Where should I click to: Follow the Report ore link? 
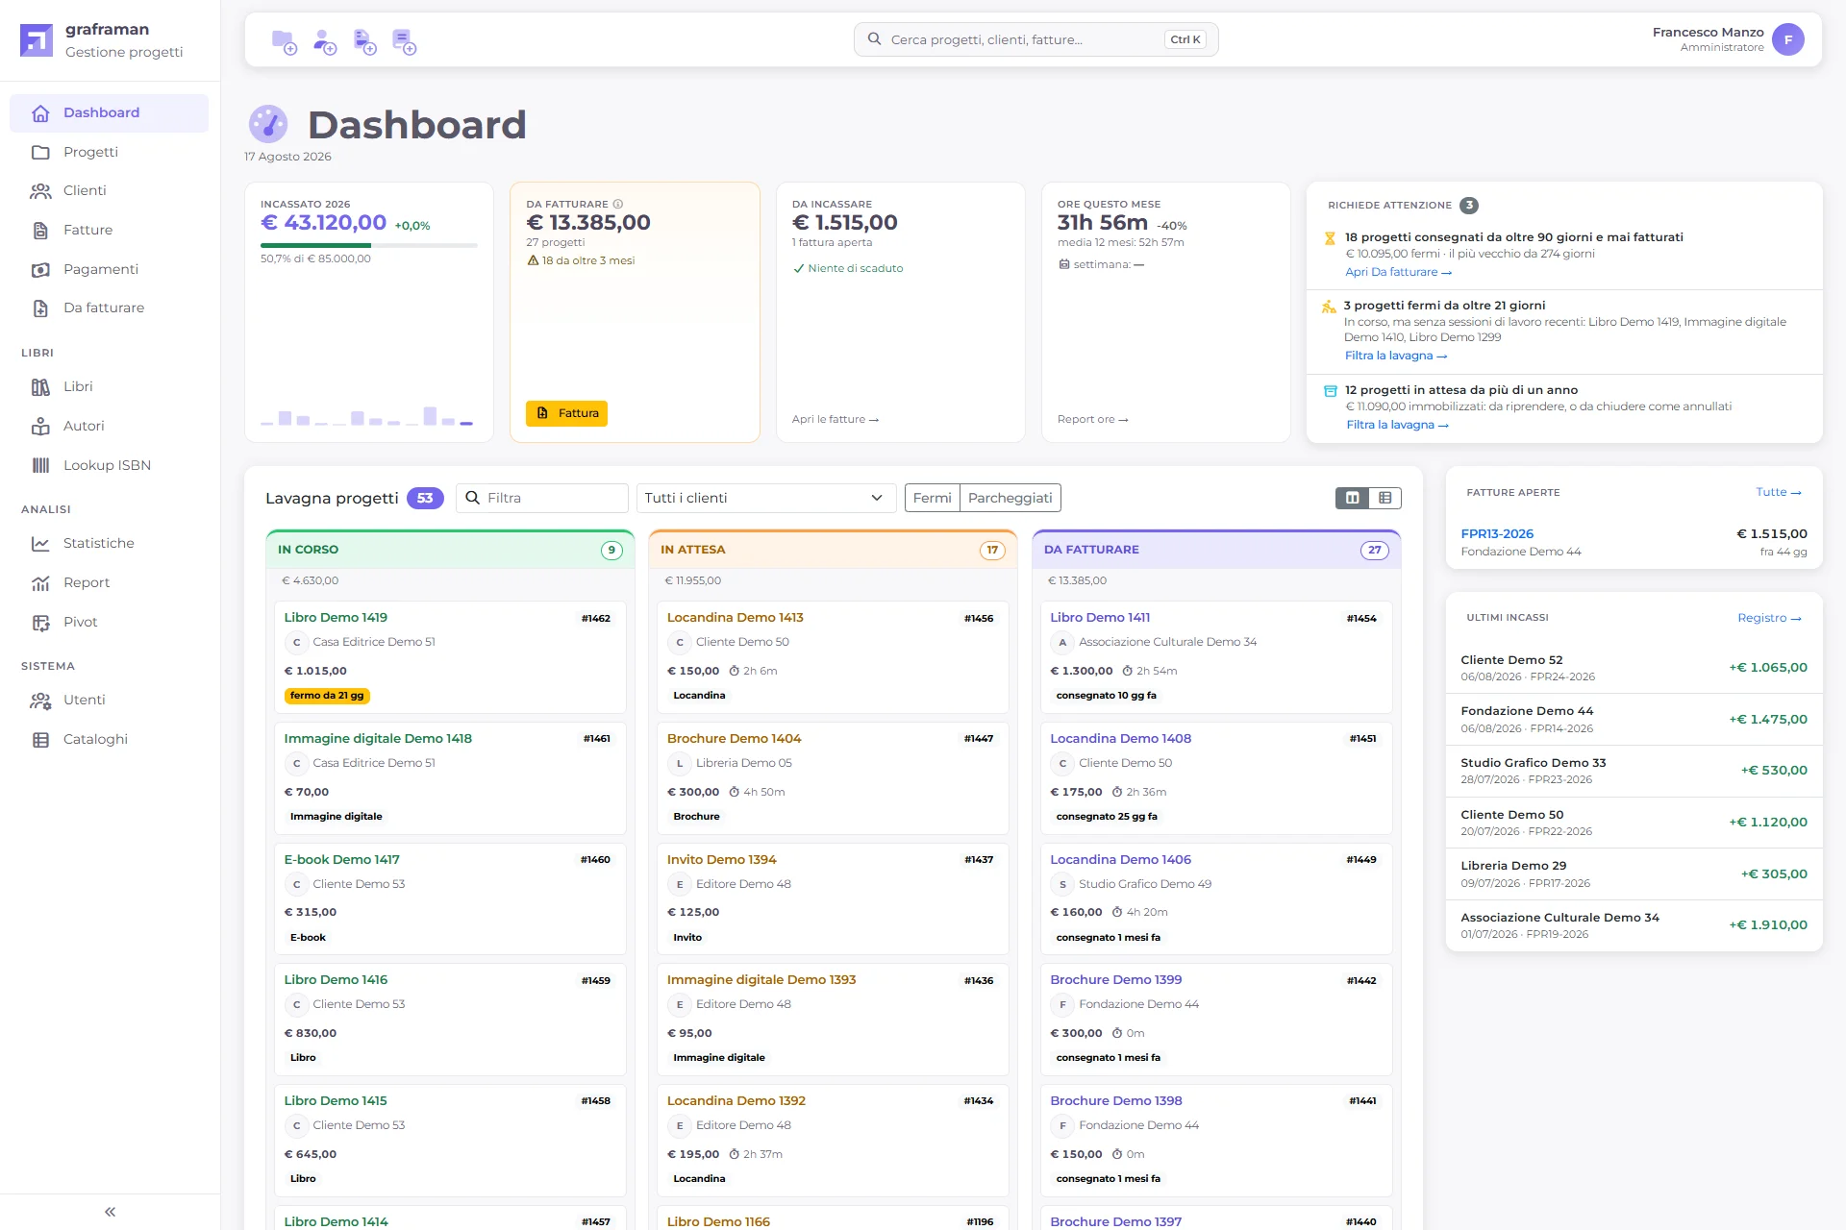pyautogui.click(x=1092, y=420)
